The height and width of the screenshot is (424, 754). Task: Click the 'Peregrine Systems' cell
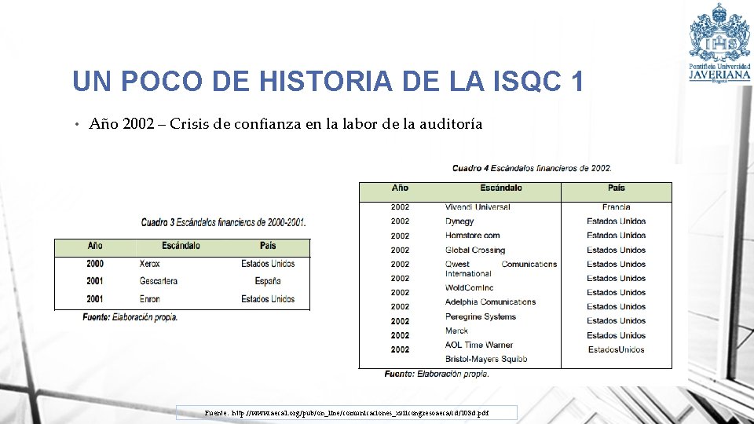pyautogui.click(x=481, y=316)
